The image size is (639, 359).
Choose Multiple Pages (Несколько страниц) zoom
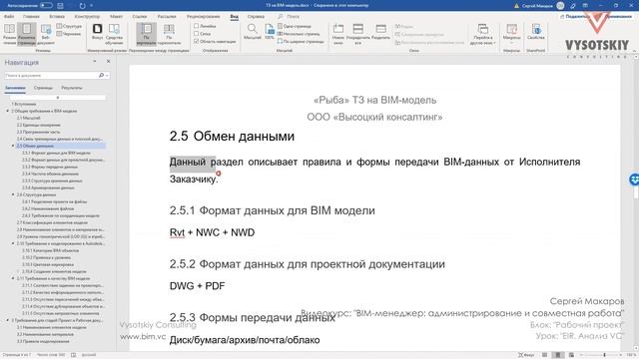[x=299, y=34]
